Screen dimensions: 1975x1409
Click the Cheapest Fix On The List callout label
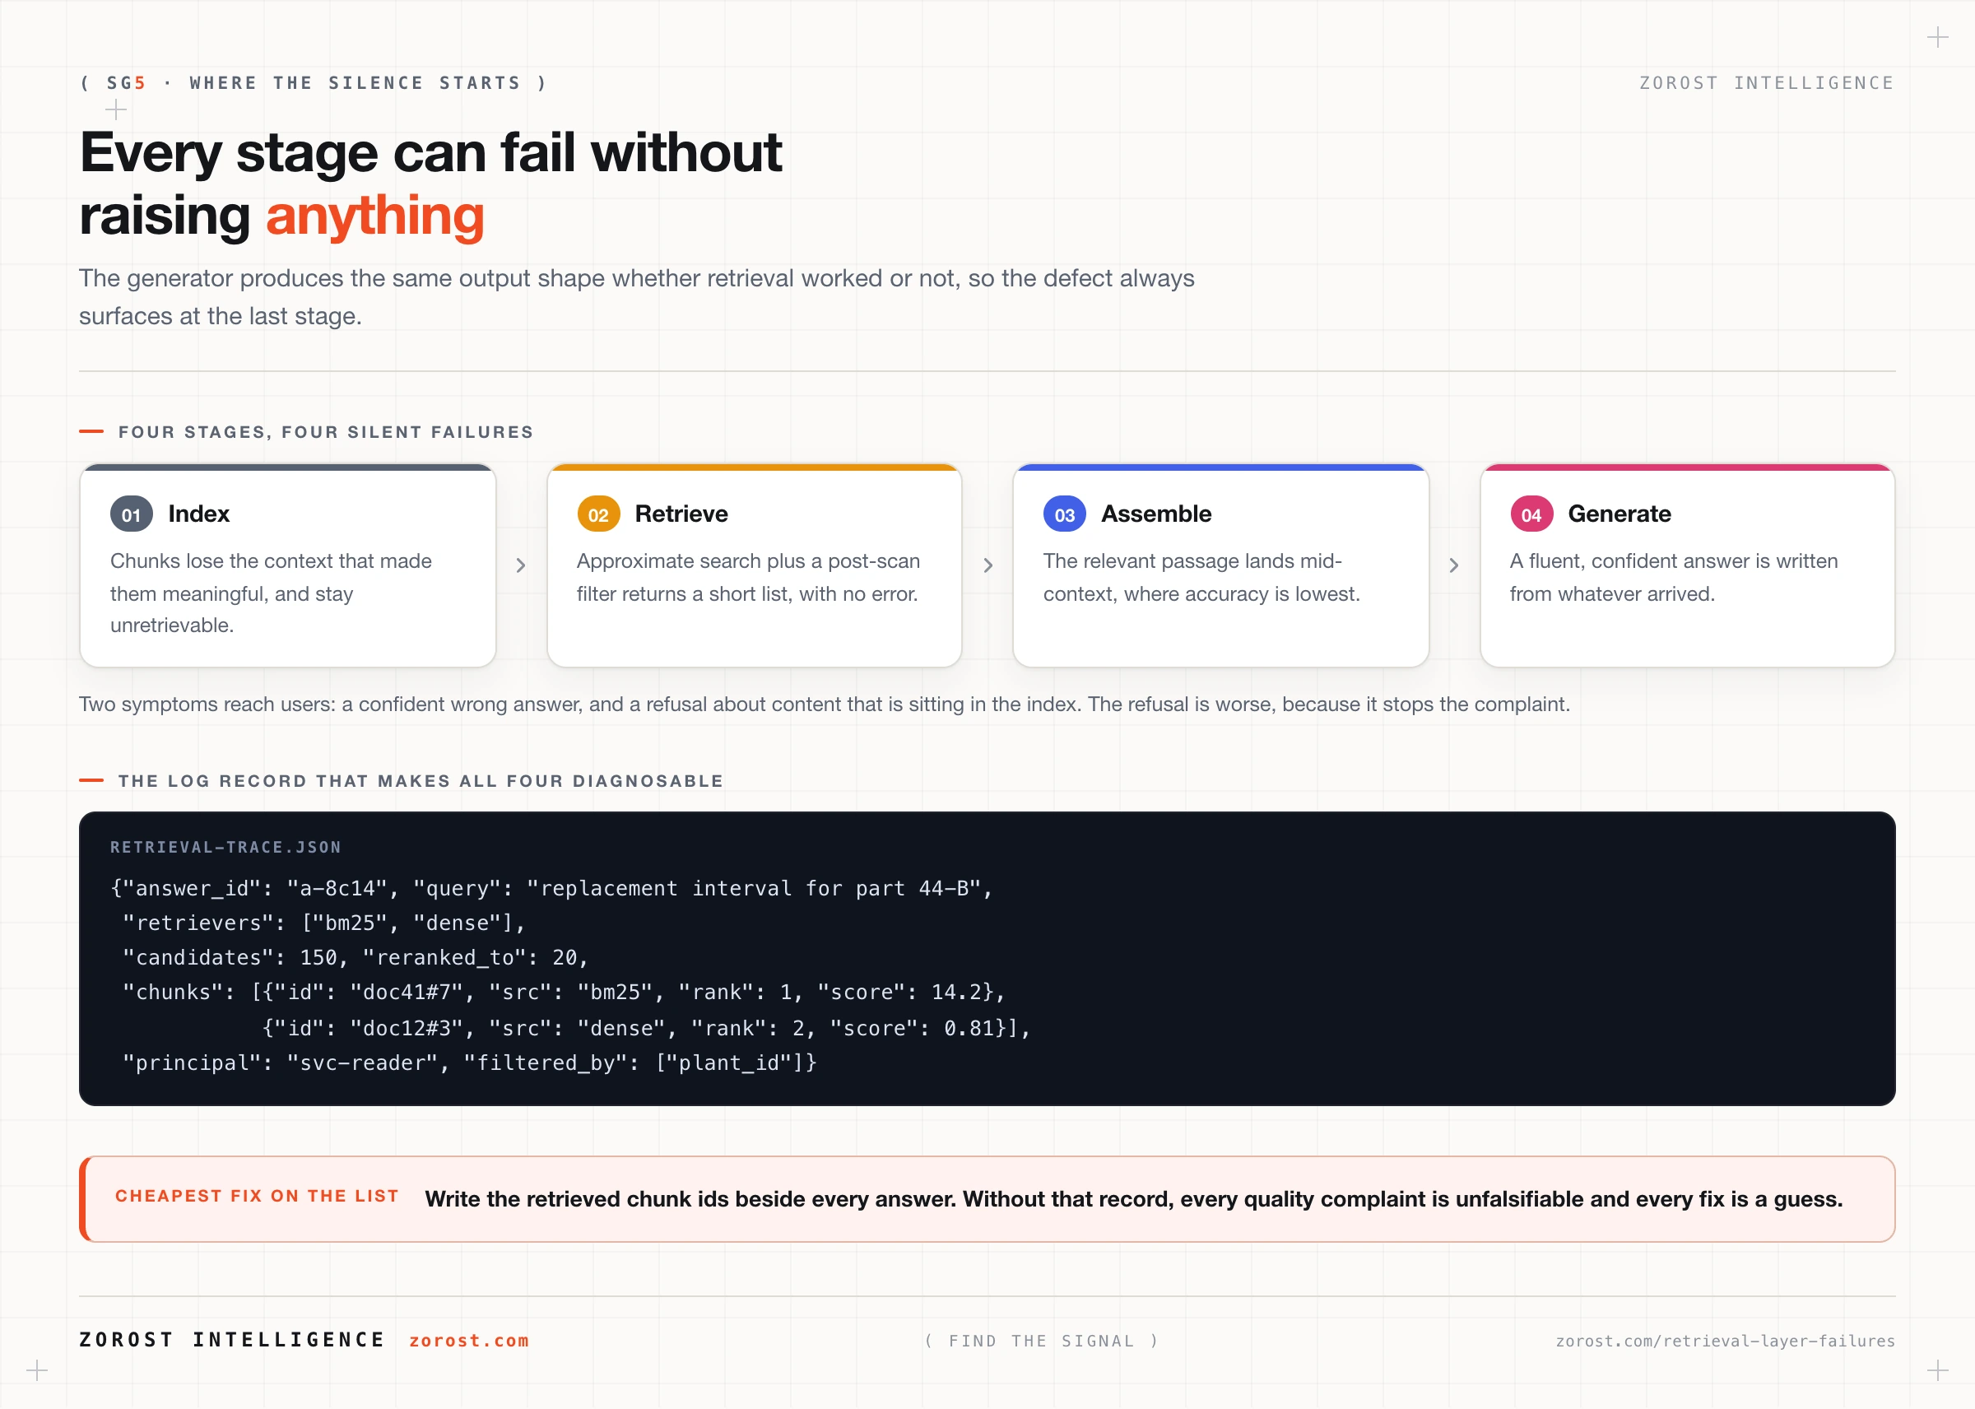pos(257,1196)
